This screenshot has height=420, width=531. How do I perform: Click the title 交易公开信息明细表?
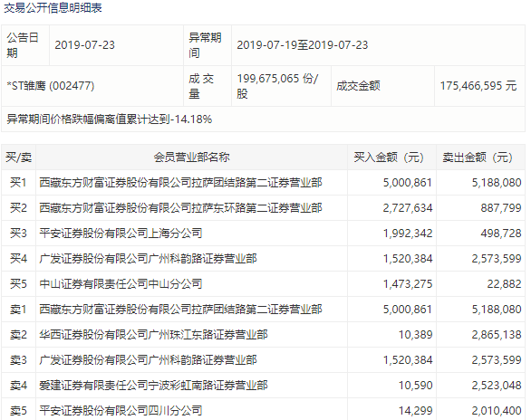(x=53, y=8)
